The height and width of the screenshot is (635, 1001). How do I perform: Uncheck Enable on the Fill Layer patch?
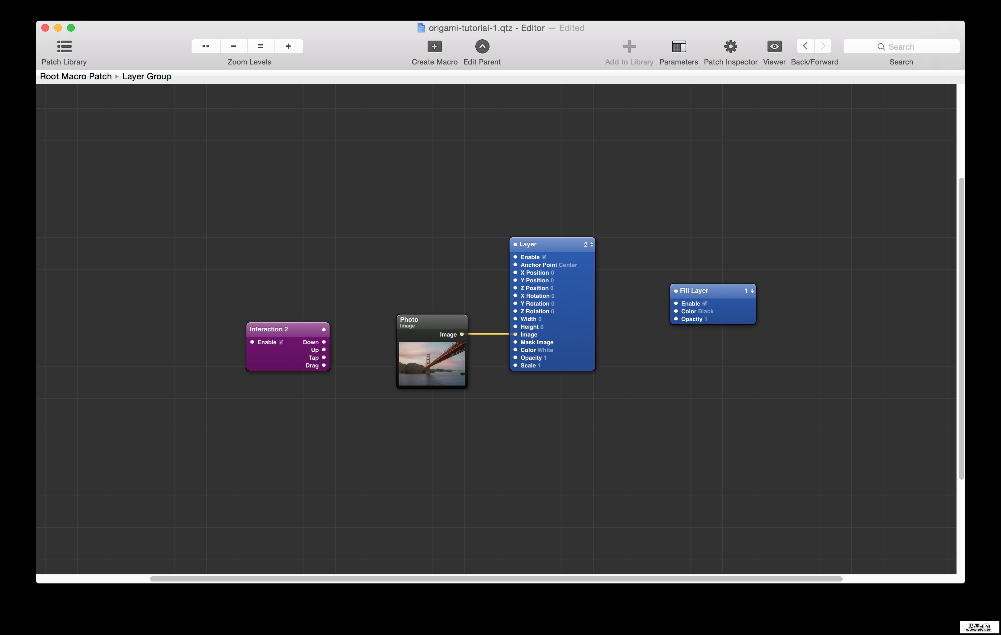[705, 303]
